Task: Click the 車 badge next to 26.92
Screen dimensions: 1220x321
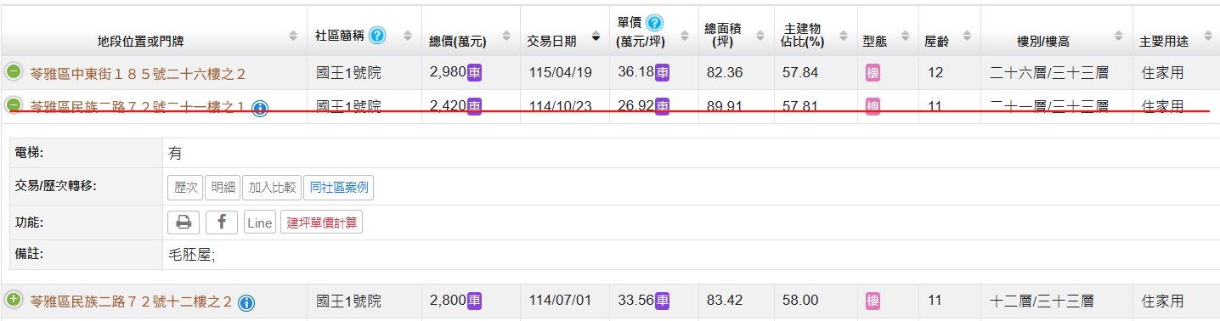Action: click(x=662, y=106)
